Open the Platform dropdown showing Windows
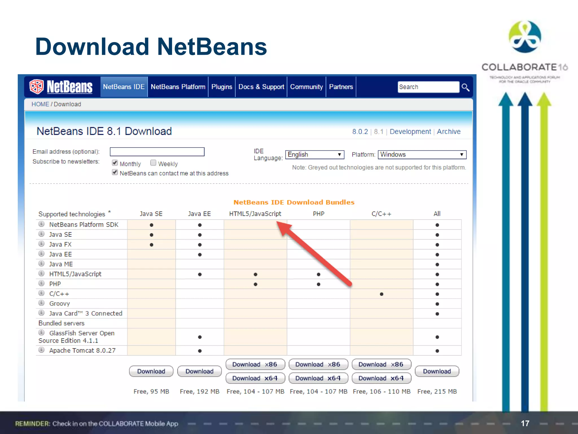The height and width of the screenshot is (434, 578). (422, 155)
